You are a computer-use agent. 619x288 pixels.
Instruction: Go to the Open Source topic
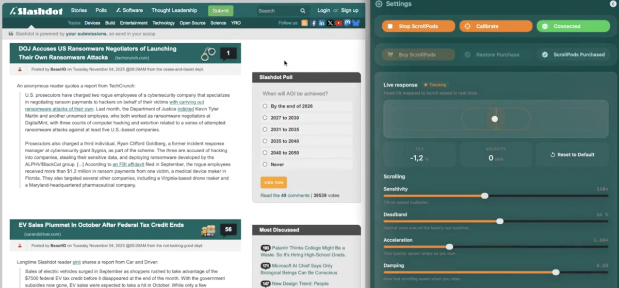192,23
